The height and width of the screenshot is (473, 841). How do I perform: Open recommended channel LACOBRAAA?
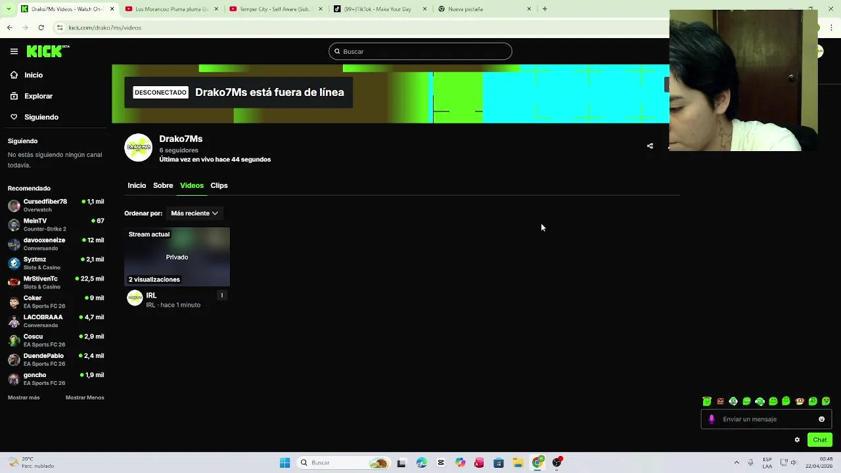pyautogui.click(x=56, y=321)
